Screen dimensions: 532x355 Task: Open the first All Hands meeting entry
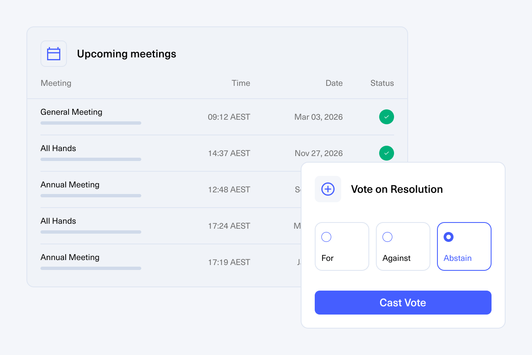coord(58,148)
